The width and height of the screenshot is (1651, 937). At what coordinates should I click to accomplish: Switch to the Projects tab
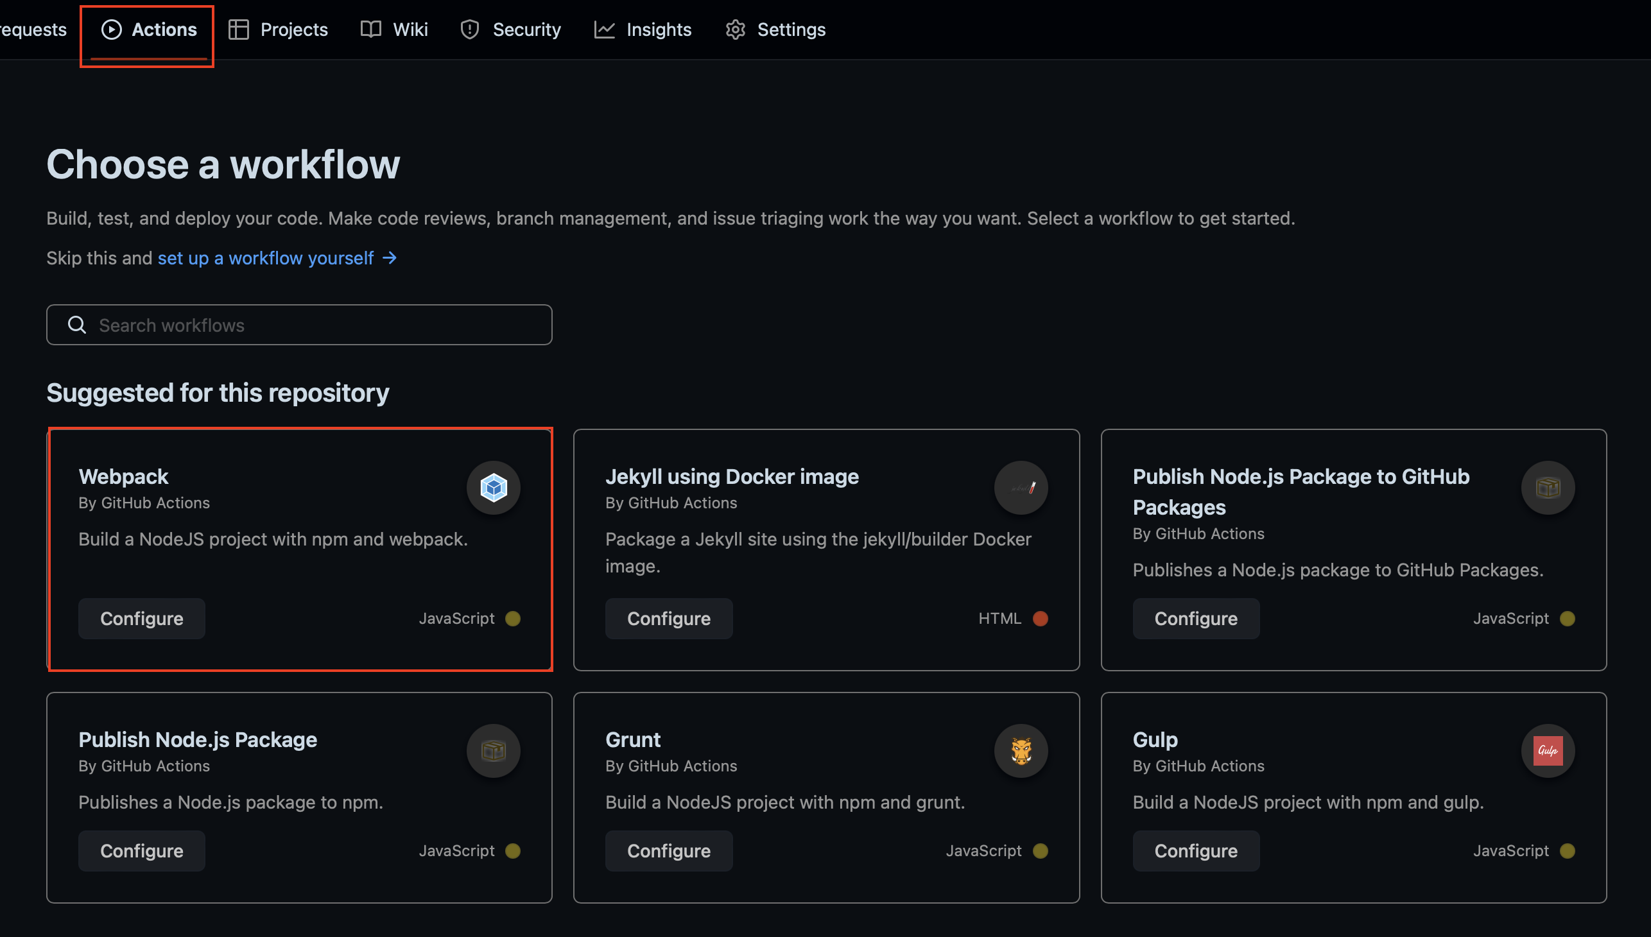tap(278, 30)
